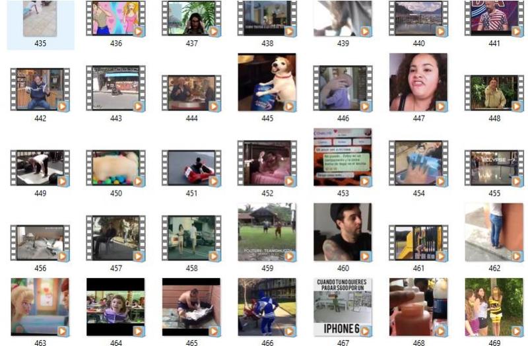
Task: Click the file name label 443
Action: click(x=115, y=119)
